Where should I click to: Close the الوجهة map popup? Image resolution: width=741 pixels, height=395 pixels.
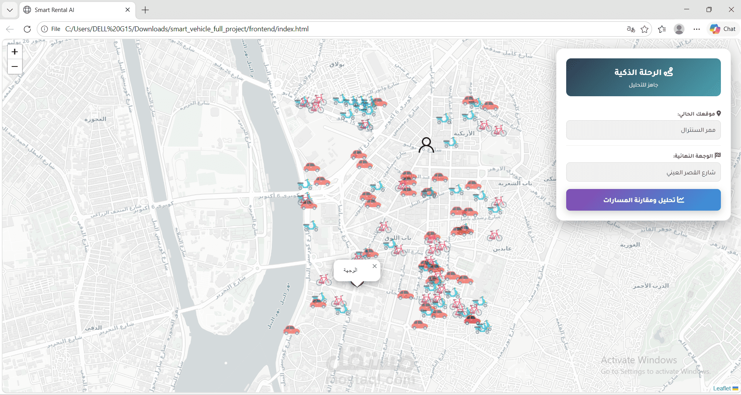(374, 266)
